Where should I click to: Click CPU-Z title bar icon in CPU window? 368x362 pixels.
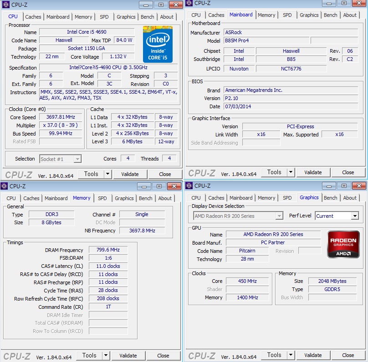pyautogui.click(x=5, y=5)
